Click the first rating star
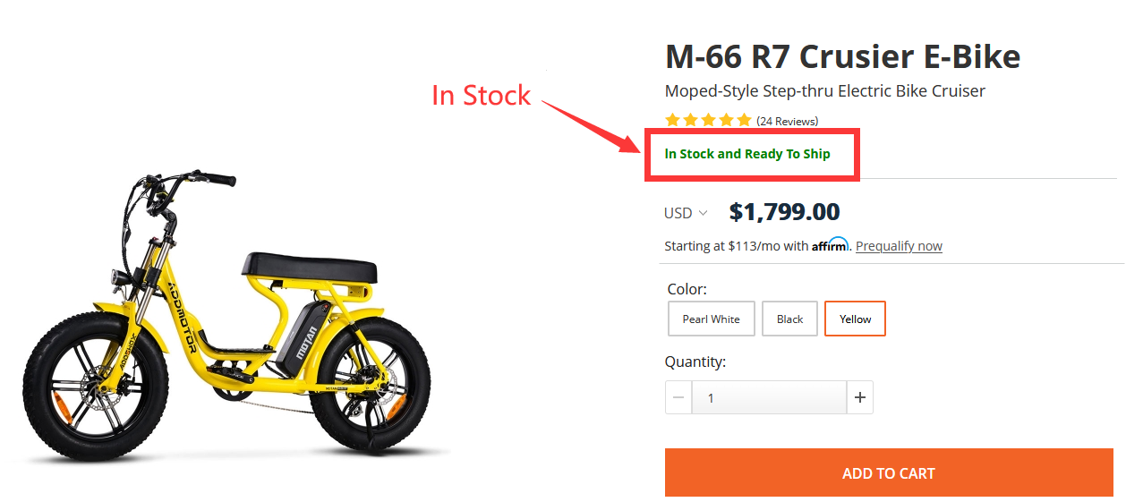The height and width of the screenshot is (502, 1126). [672, 121]
